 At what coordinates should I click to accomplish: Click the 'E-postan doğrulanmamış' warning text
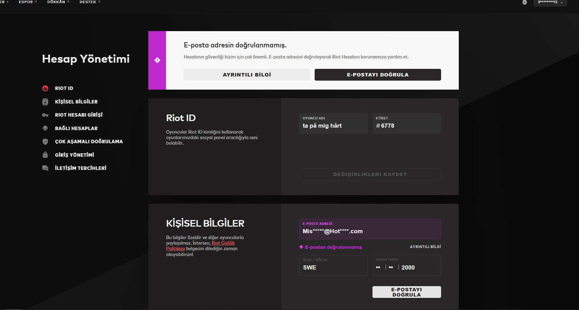(333, 247)
